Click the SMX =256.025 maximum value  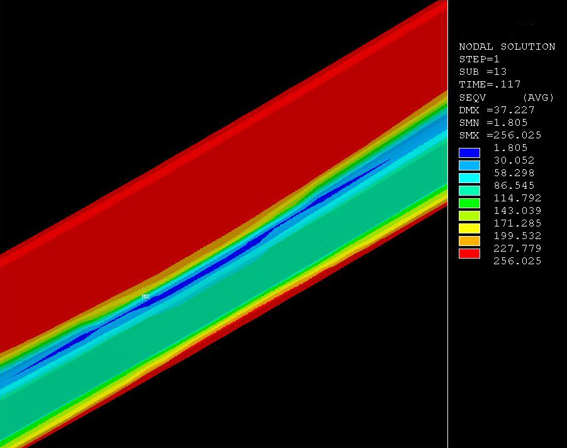tap(500, 135)
